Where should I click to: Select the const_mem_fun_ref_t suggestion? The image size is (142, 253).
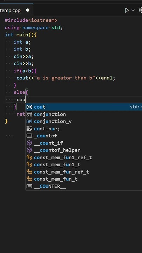pos(84,172)
